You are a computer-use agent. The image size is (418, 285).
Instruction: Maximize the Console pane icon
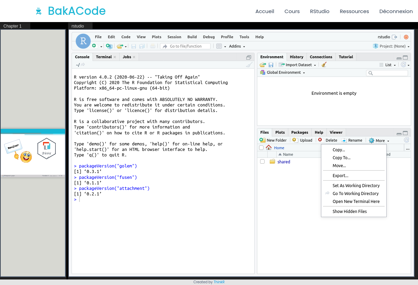(x=249, y=57)
